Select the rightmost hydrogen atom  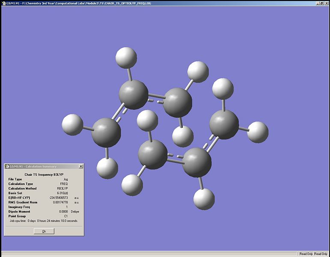[x=258, y=132]
